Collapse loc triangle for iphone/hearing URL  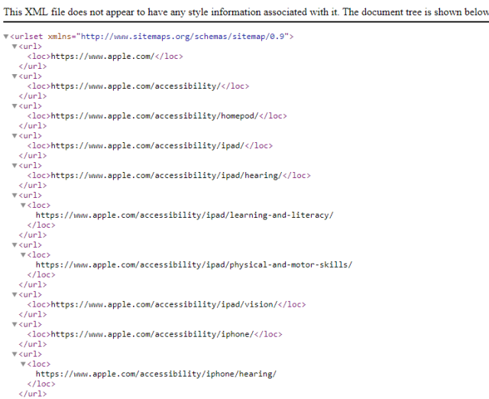pyautogui.click(x=23, y=364)
